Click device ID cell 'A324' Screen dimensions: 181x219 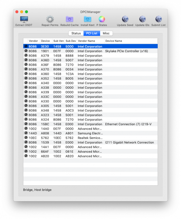pos(45,119)
